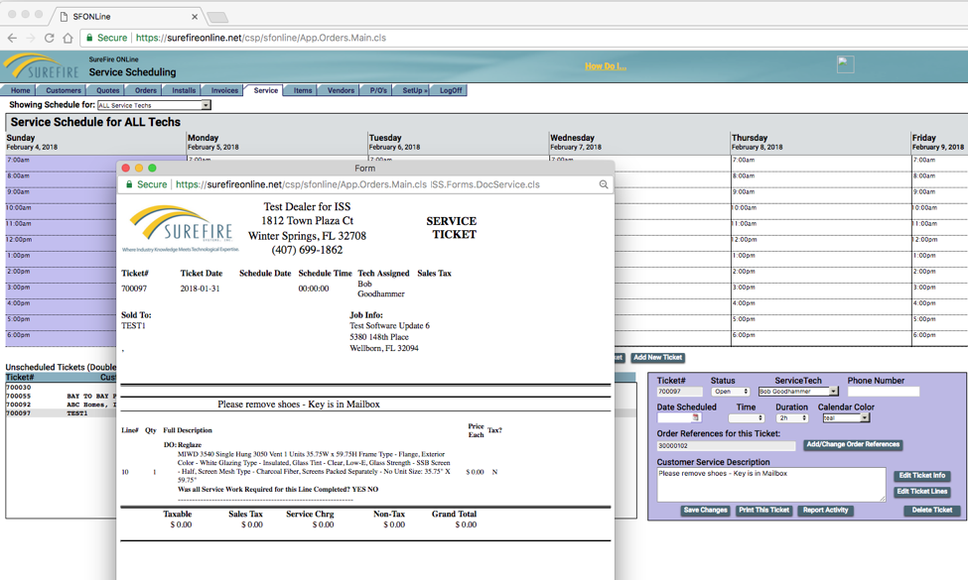
Task: Click the Customer Service Description text area
Action: coord(771,485)
